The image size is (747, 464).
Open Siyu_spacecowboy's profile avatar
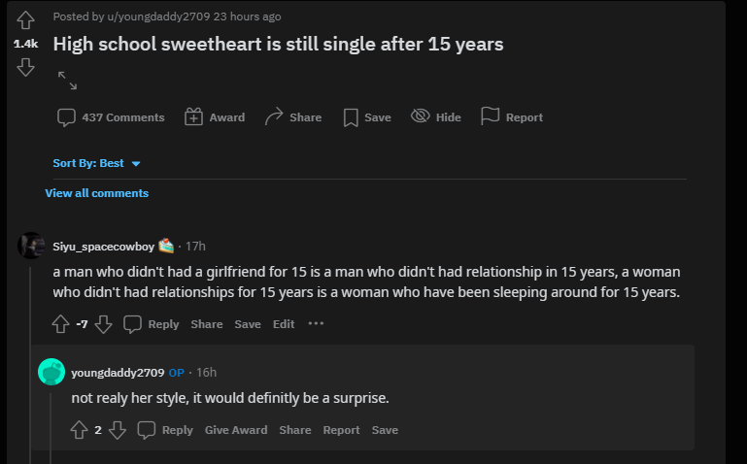click(31, 246)
